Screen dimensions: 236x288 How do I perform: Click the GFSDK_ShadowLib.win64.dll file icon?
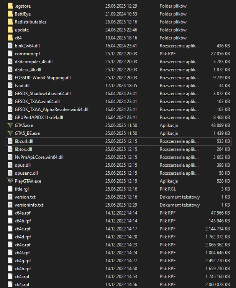(x=10, y=93)
